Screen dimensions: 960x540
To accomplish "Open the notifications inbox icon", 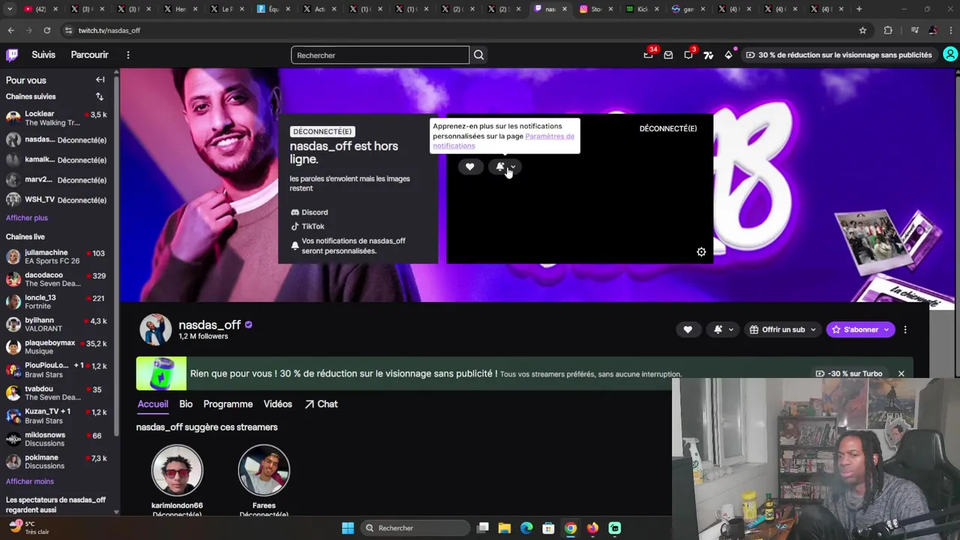I will 668,55.
